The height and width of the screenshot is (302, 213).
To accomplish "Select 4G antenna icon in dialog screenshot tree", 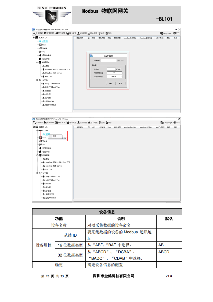I will coord(40,52).
